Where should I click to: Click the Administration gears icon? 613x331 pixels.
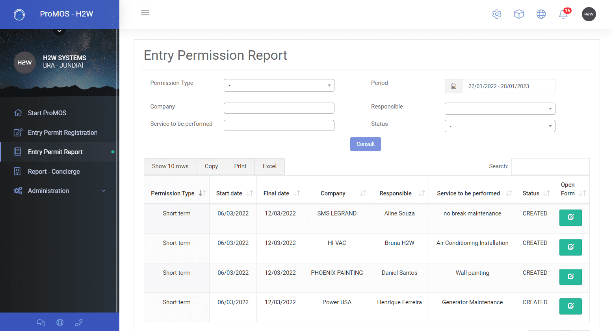(18, 191)
